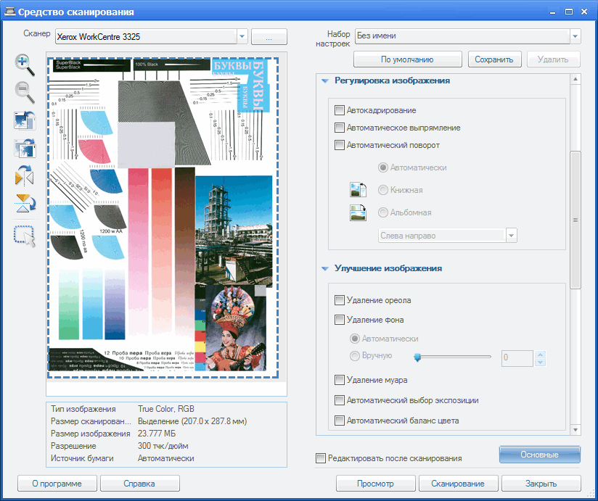Flip the image vertically with the flip icon

coord(25,204)
